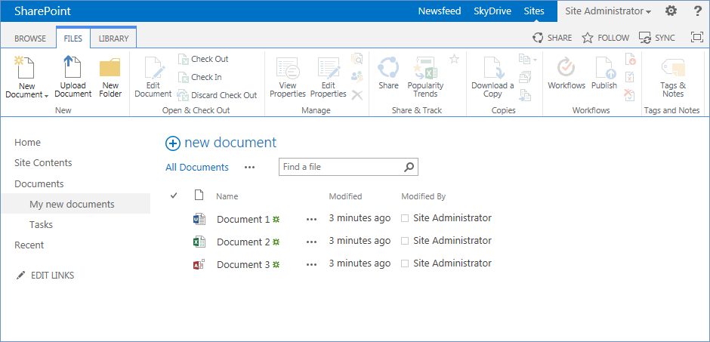This screenshot has height=342, width=710.
Task: Click the Word icon for Document 1
Action: [199, 220]
